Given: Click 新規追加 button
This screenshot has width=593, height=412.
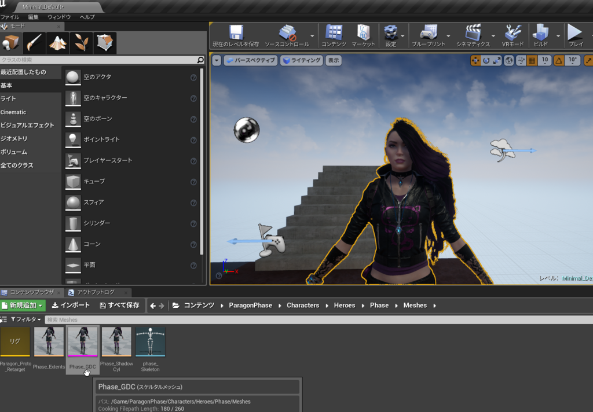Looking at the screenshot, I should pos(23,306).
